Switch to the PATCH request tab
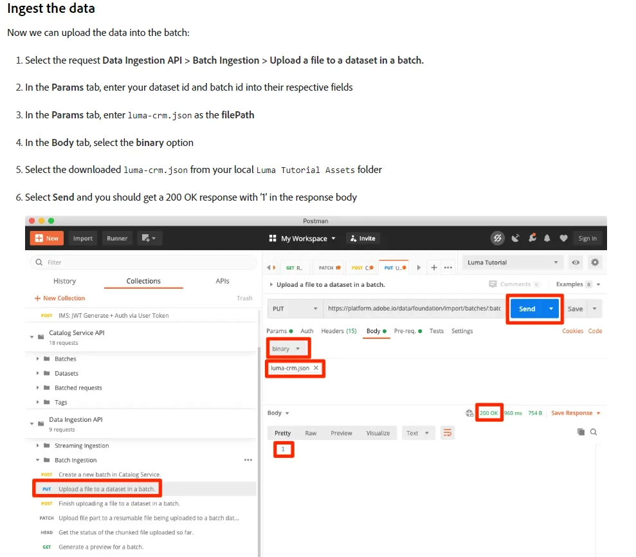Screen dimensions: 636x557 pos(329,268)
